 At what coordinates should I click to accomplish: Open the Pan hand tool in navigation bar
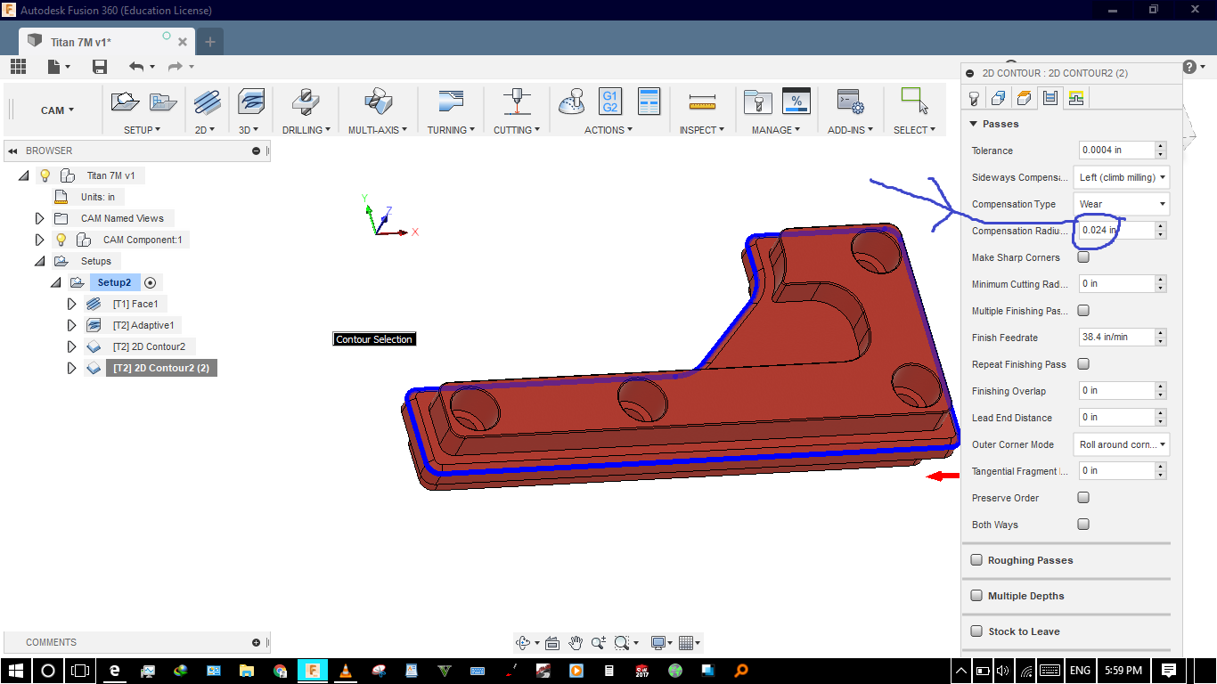tap(576, 643)
